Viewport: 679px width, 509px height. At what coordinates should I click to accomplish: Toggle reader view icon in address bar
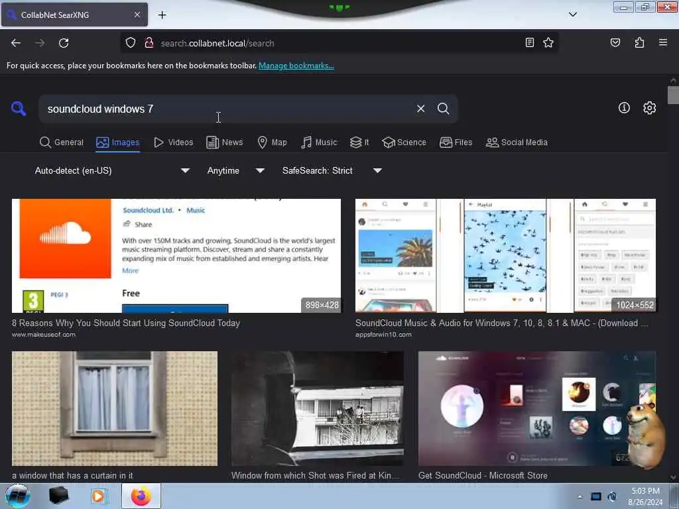tap(529, 42)
